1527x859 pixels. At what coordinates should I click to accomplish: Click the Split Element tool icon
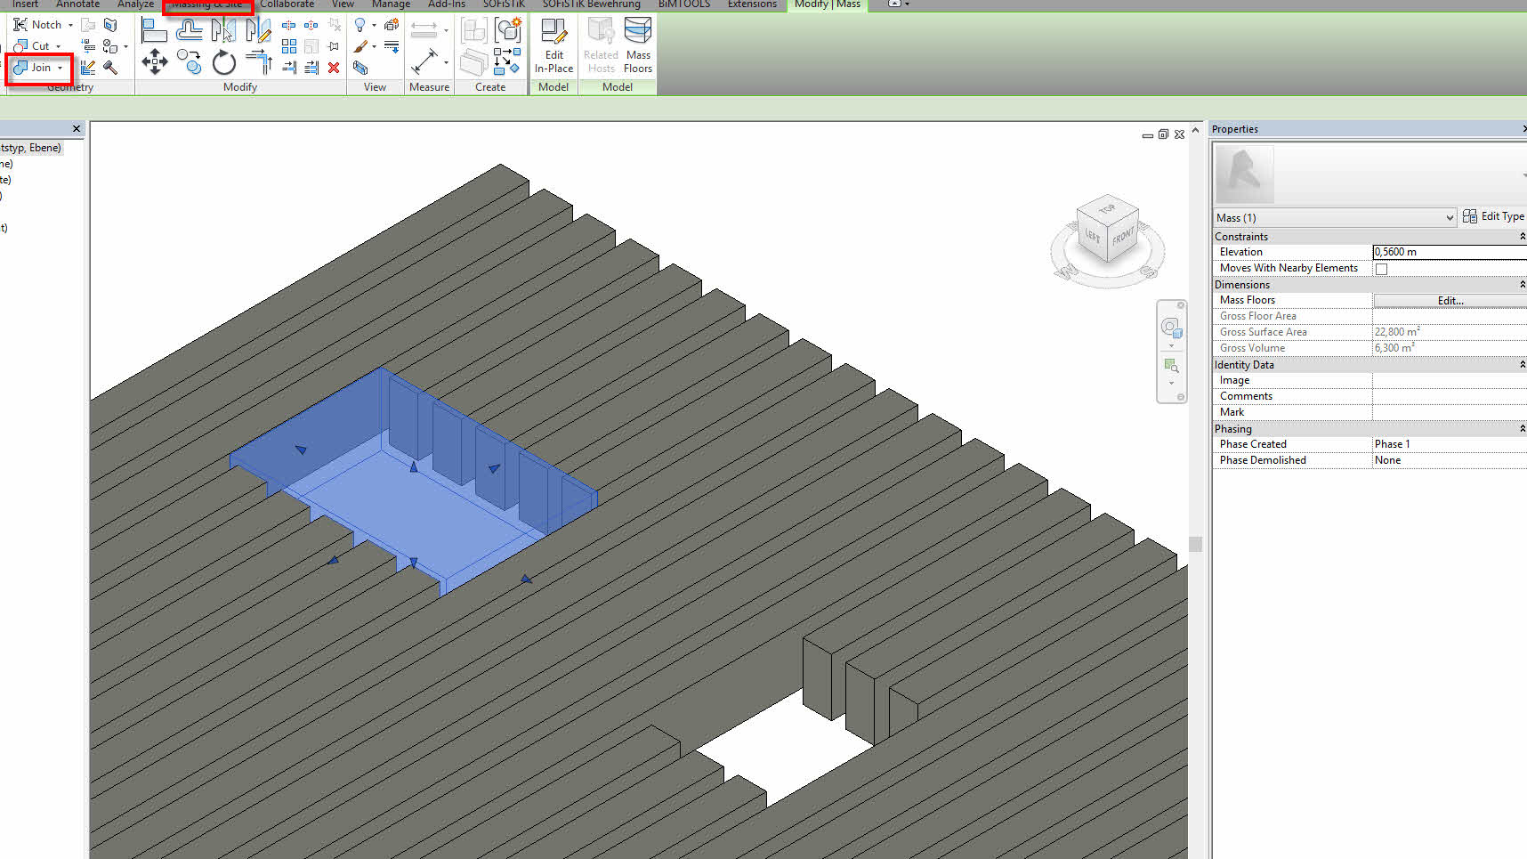[x=289, y=25]
